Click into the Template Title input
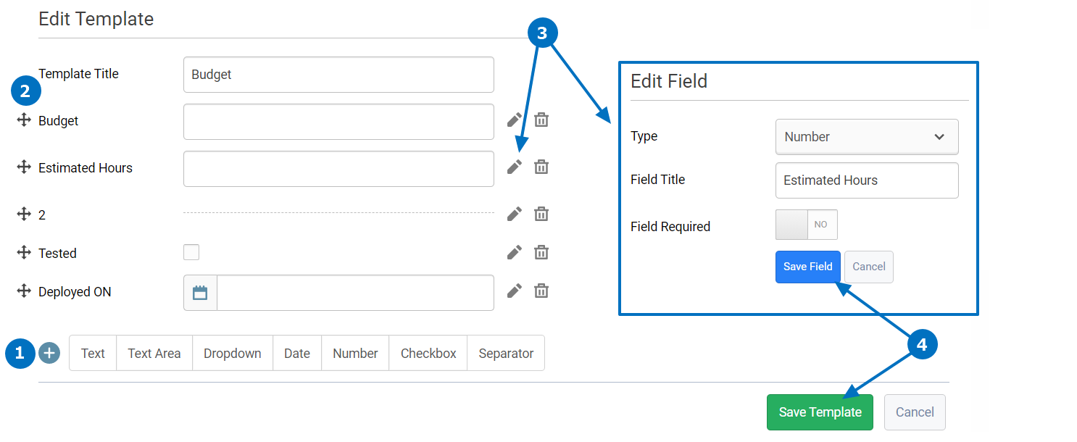The height and width of the screenshot is (442, 1077). 338,75
